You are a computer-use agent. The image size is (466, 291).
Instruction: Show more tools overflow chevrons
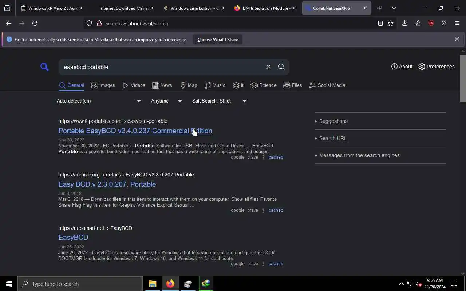click(444, 23)
